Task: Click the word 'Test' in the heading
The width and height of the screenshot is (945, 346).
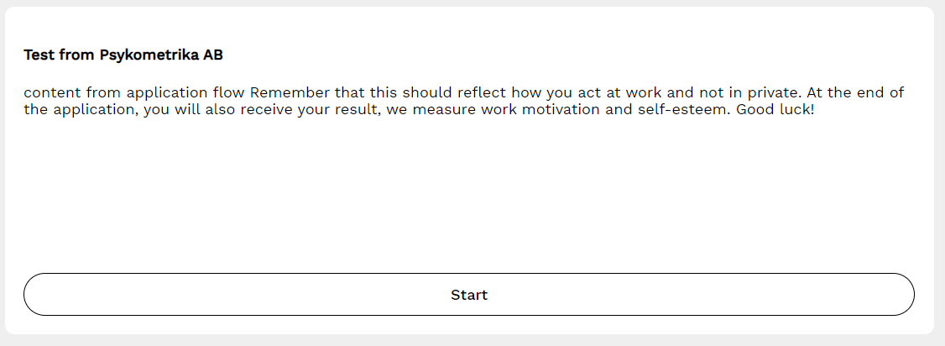Action: pos(39,55)
